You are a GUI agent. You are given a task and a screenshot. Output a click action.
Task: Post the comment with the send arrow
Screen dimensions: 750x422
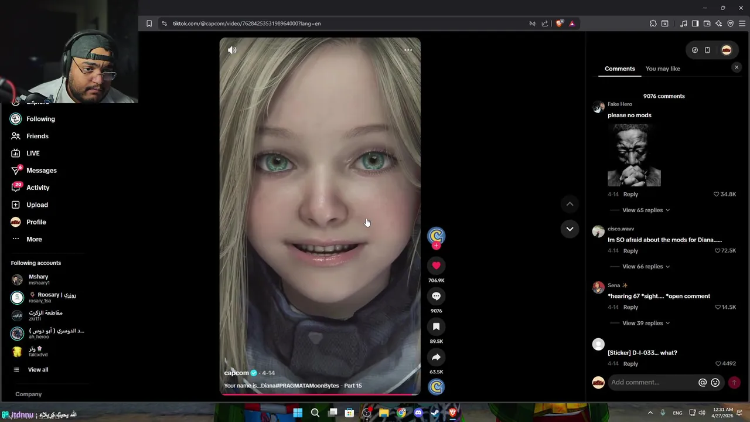pyautogui.click(x=734, y=383)
